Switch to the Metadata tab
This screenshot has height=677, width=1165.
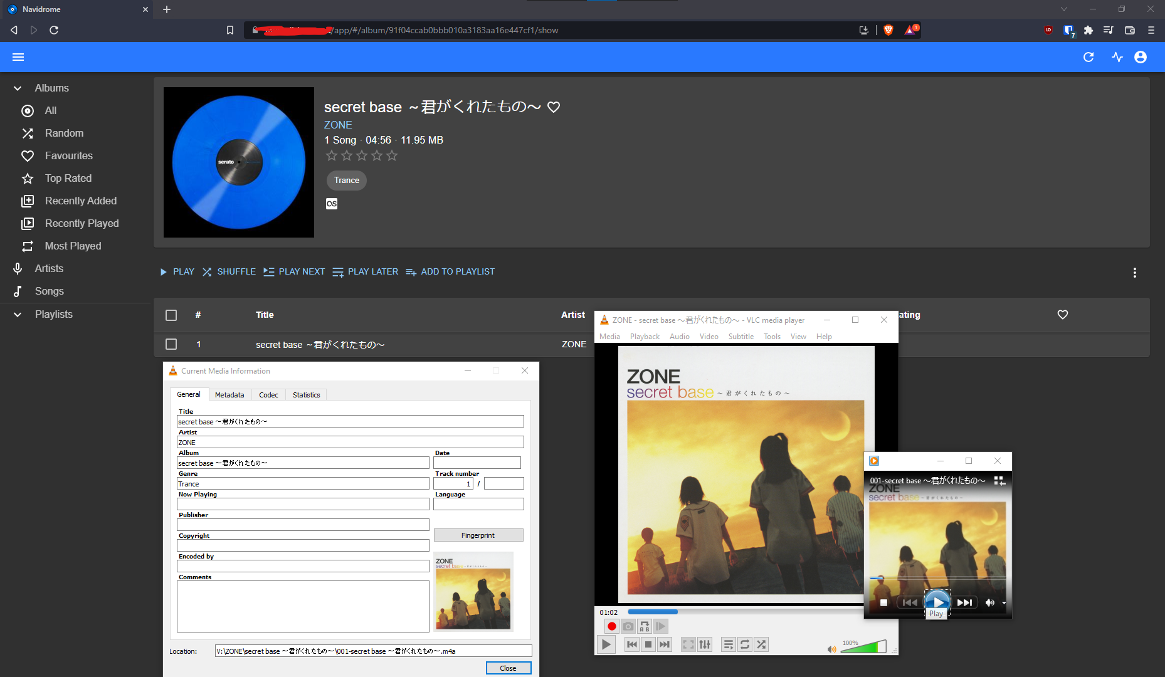tap(229, 394)
